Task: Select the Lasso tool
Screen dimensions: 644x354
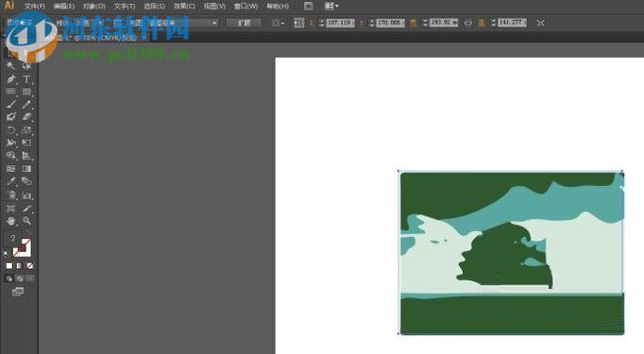Action: click(x=26, y=66)
